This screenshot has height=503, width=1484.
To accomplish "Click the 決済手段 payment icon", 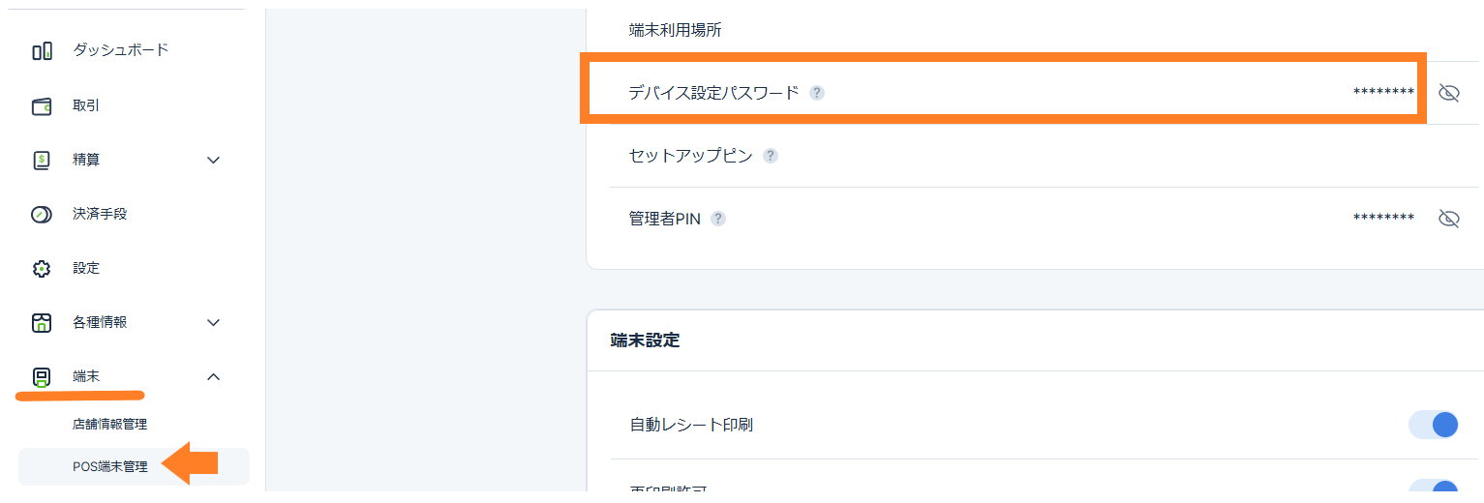I will (x=42, y=215).
